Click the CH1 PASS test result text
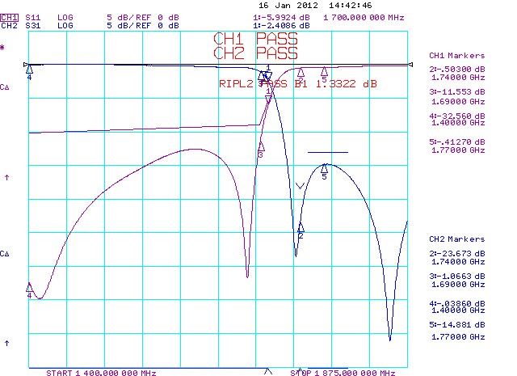Viewport: 517px width, 376px height. (x=254, y=39)
